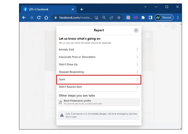Image resolution: width=188 pixels, height=134 pixels.
Task: Expand the Inaccurate Price or Description chevron
Action: pyautogui.click(x=137, y=57)
